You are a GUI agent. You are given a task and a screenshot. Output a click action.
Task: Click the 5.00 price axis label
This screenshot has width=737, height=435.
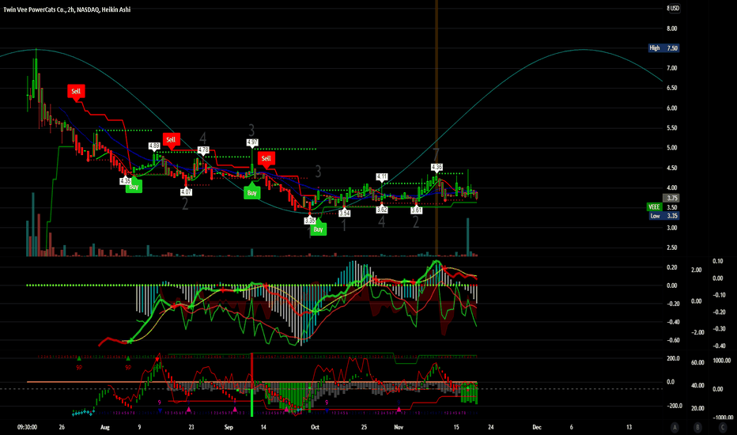point(672,148)
